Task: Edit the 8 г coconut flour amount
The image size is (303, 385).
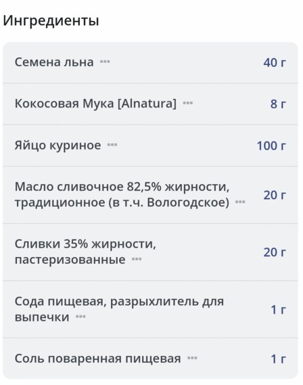Action: tap(278, 104)
